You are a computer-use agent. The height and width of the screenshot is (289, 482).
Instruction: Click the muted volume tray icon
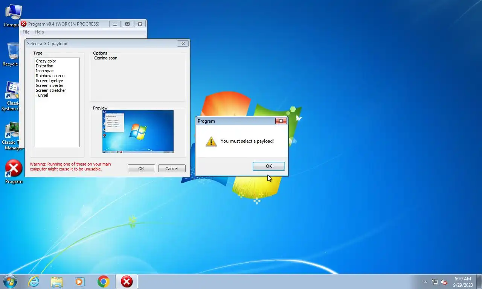(x=444, y=282)
